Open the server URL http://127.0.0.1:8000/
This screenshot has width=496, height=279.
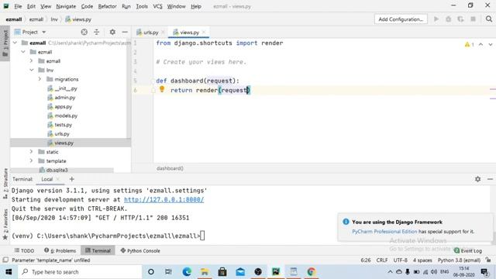[164, 200]
